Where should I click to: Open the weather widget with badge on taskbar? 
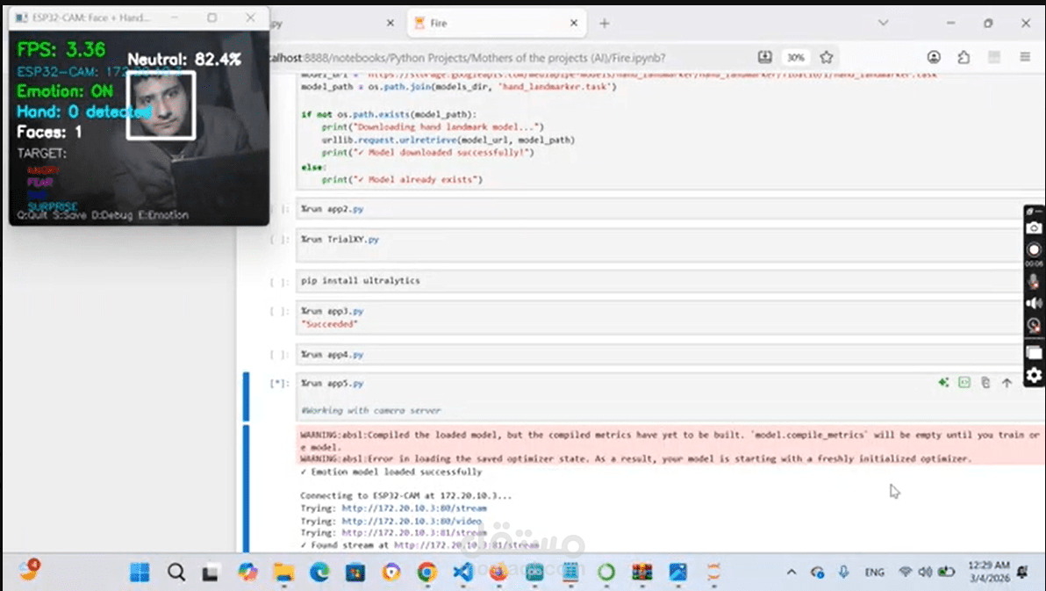(29, 570)
